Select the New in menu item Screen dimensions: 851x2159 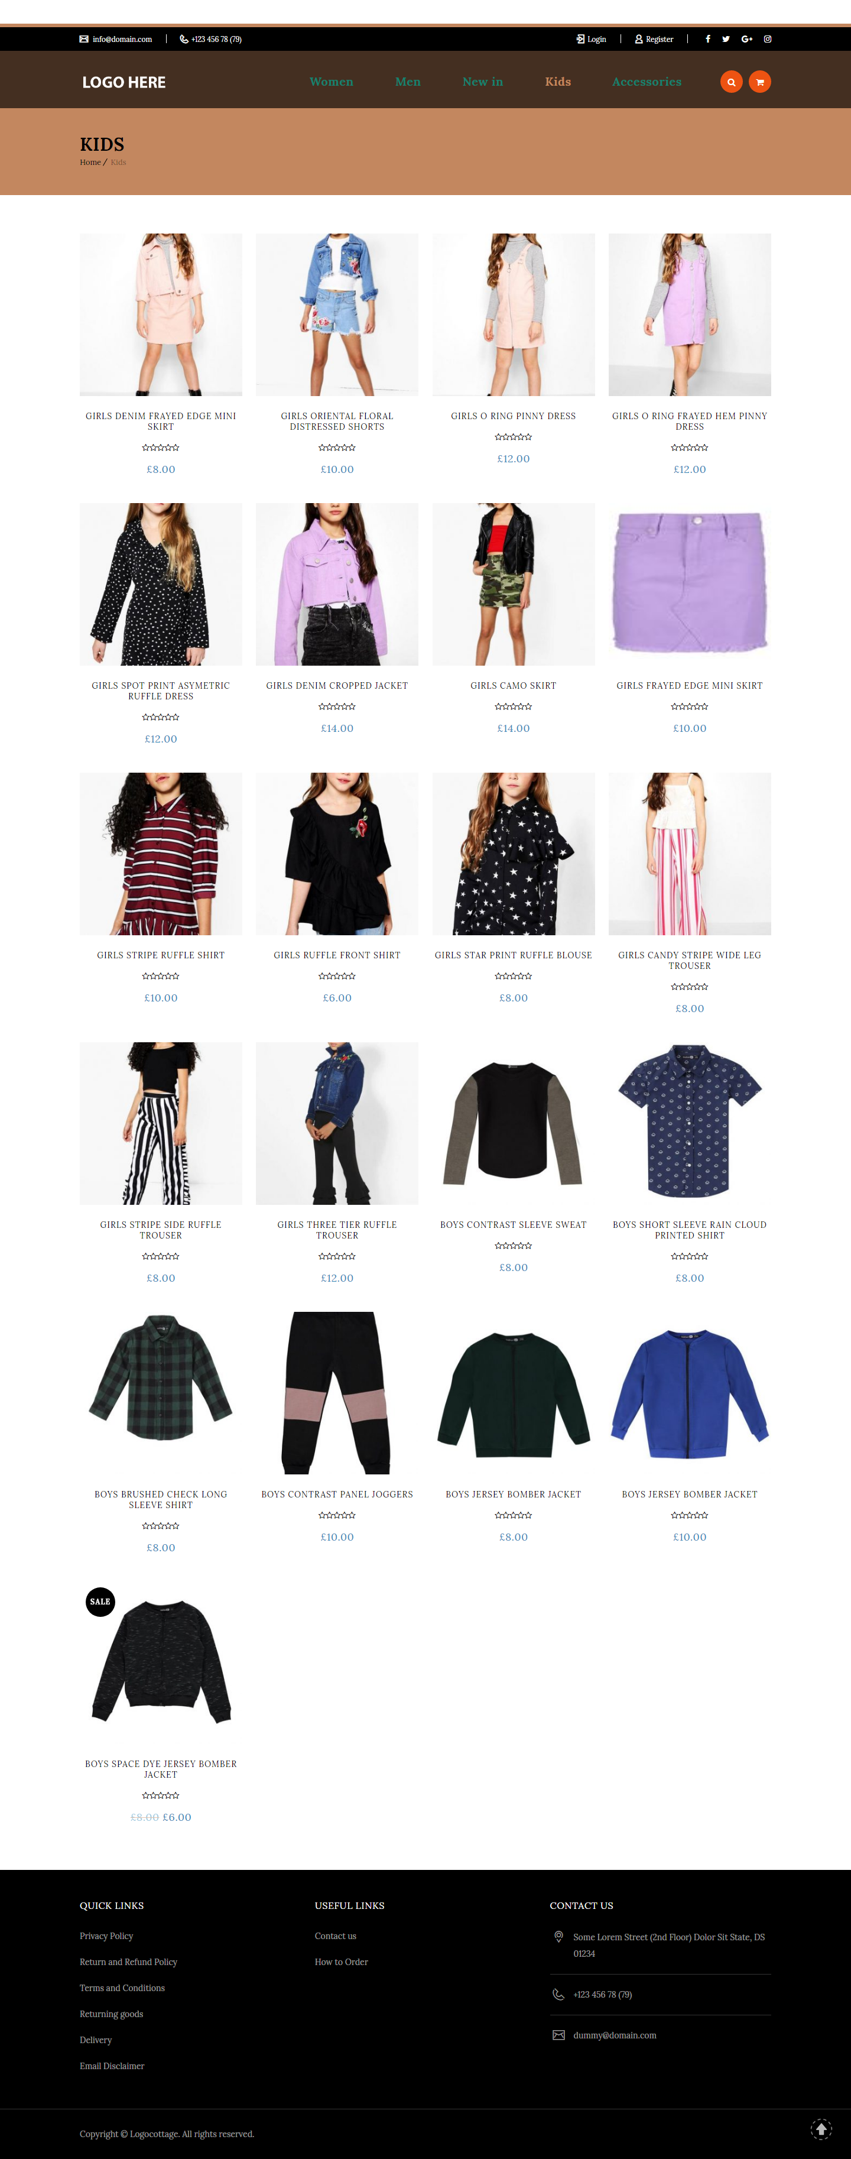point(482,82)
